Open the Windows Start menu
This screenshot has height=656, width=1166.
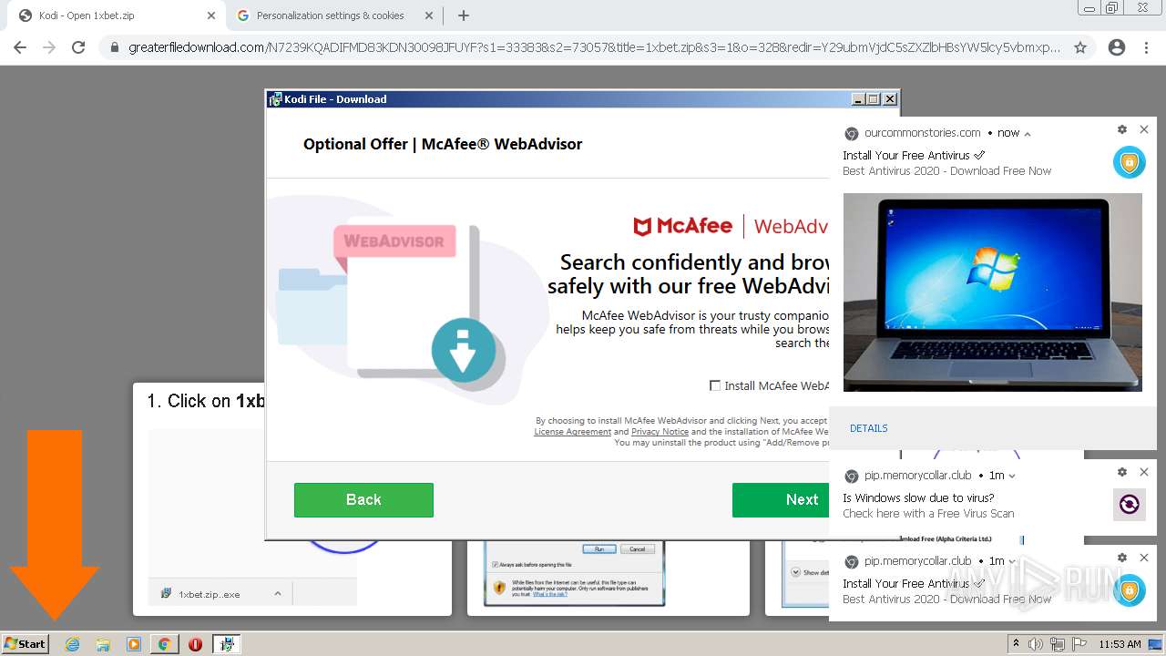(x=26, y=643)
